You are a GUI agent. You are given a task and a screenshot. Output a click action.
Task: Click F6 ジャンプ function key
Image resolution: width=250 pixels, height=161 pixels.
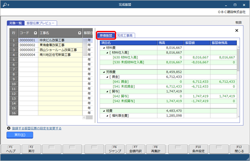[115, 149]
